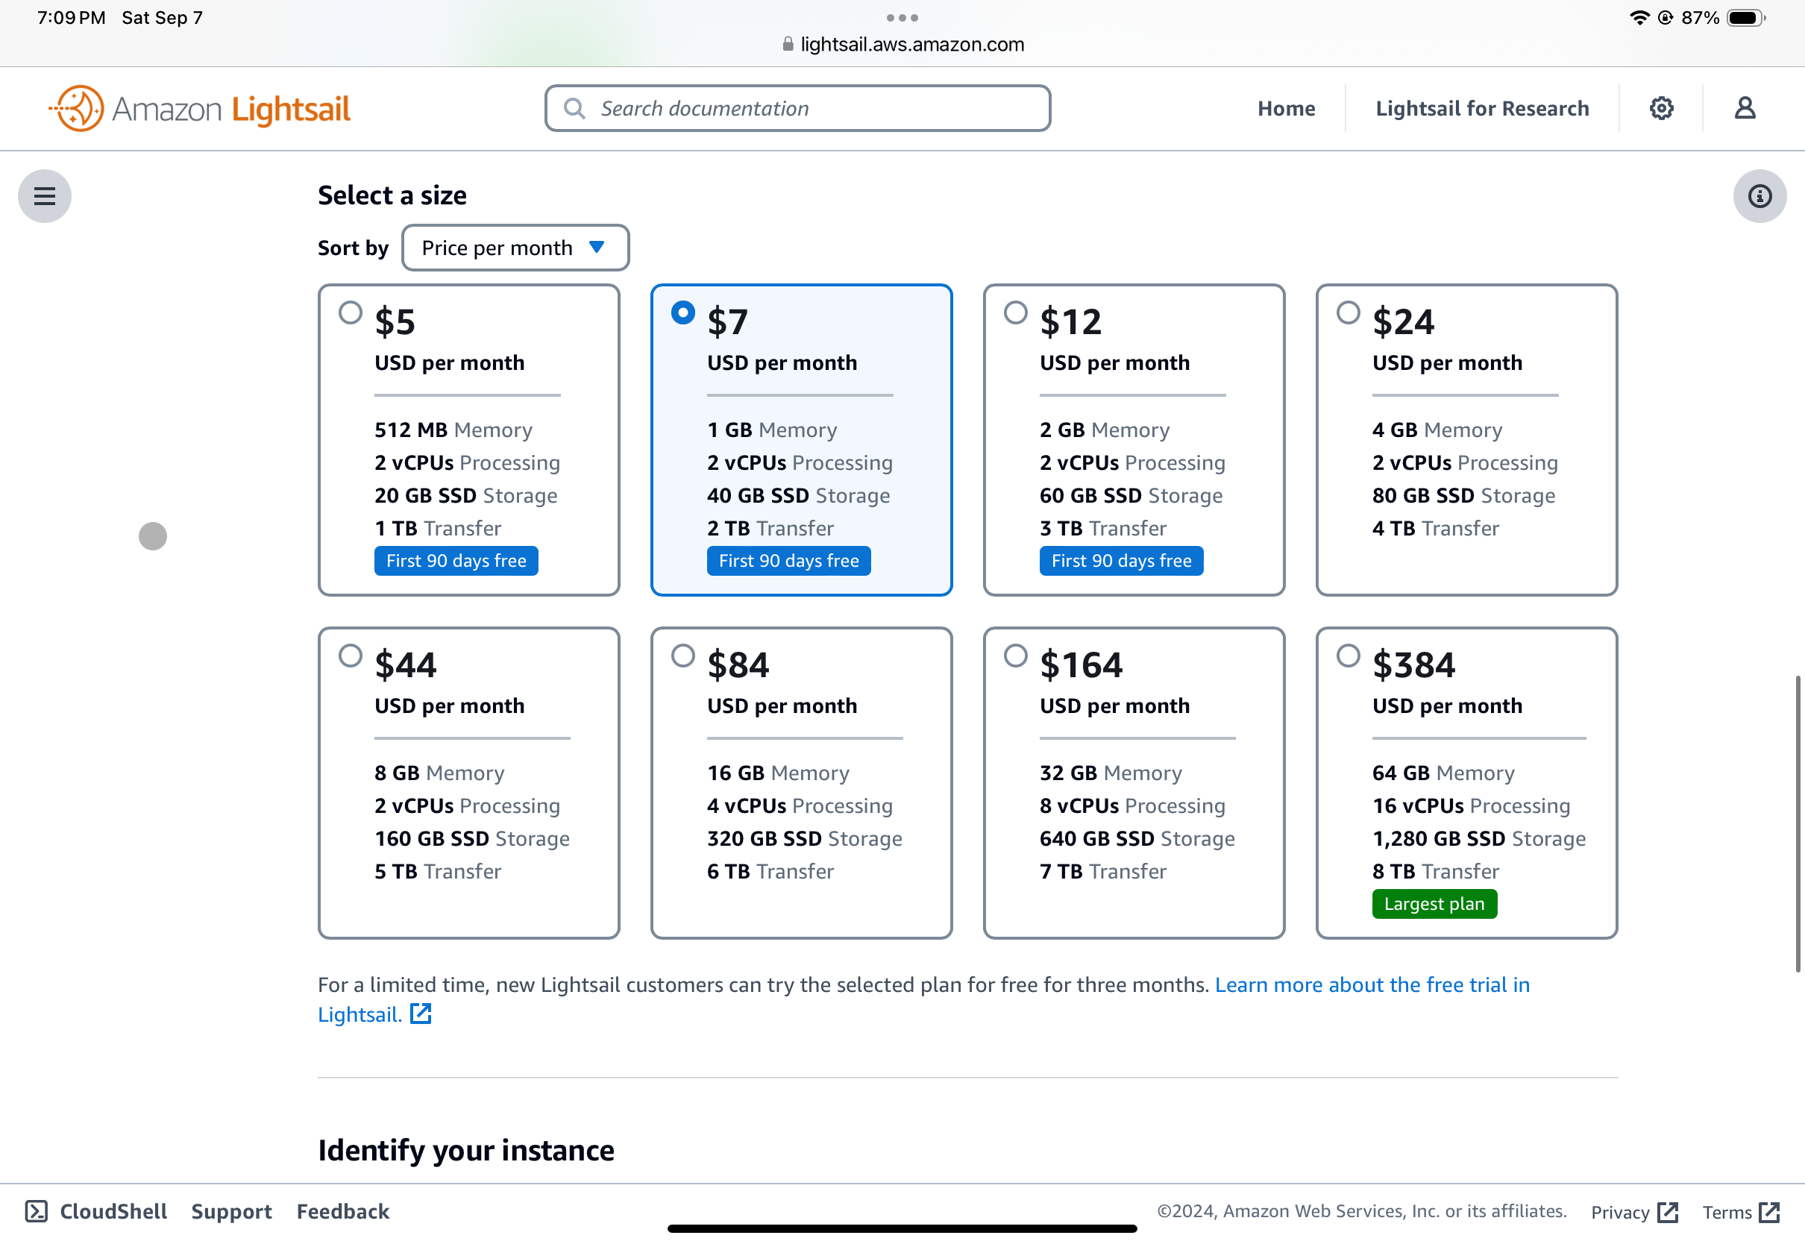Click 512 MB Memory text
Image resolution: width=1805 pixels, height=1244 pixels.
tap(453, 430)
